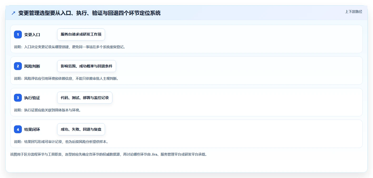Click the step 2 number badge
Screen dimensions: 373x178
pyautogui.click(x=18, y=66)
